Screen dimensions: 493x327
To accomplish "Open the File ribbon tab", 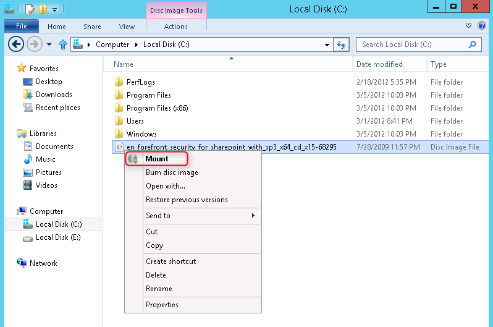I will coord(22,26).
